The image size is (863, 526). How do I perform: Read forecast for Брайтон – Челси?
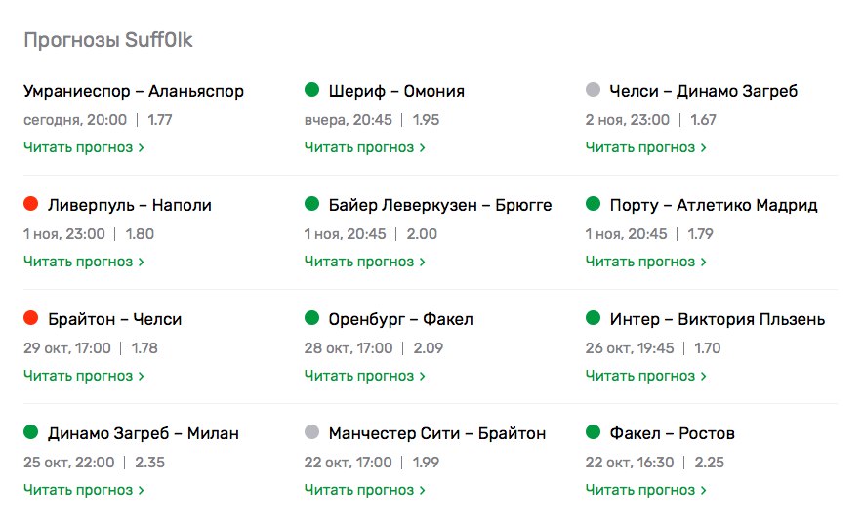pos(84,376)
